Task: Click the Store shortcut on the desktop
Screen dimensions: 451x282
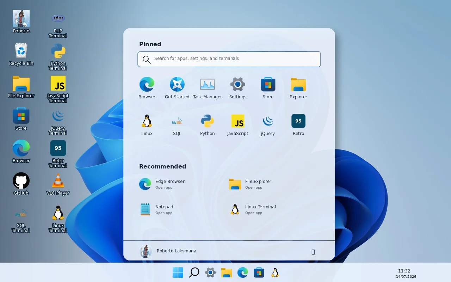Action: click(x=21, y=119)
